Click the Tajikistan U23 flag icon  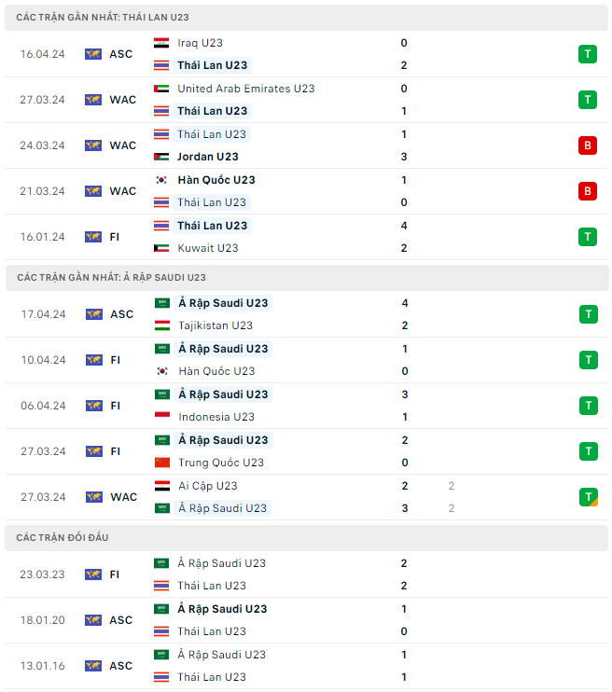162,325
